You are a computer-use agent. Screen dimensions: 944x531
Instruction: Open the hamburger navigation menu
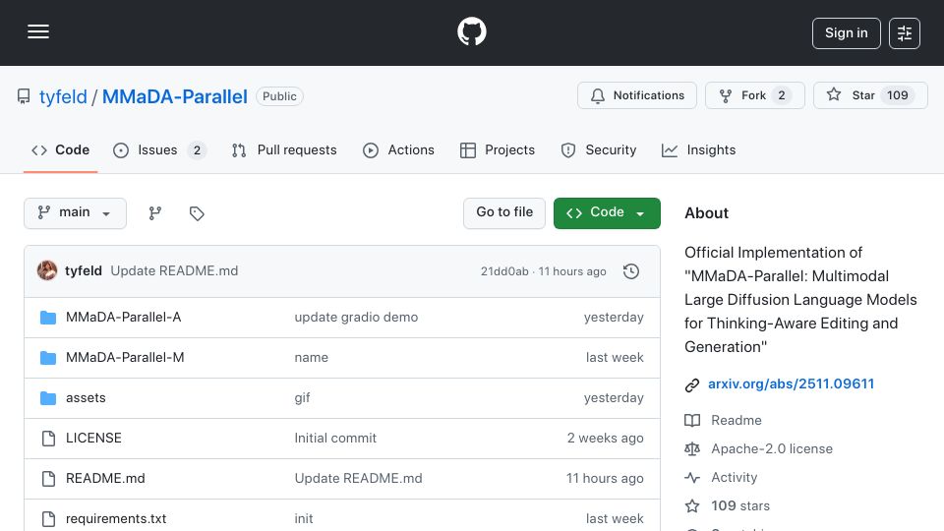click(38, 31)
